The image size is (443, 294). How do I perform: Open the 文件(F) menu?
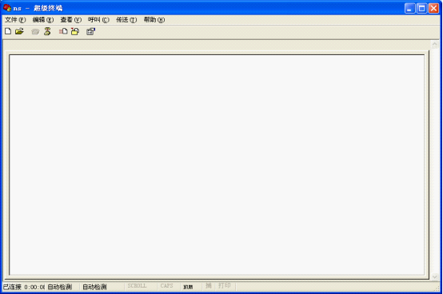pos(15,20)
